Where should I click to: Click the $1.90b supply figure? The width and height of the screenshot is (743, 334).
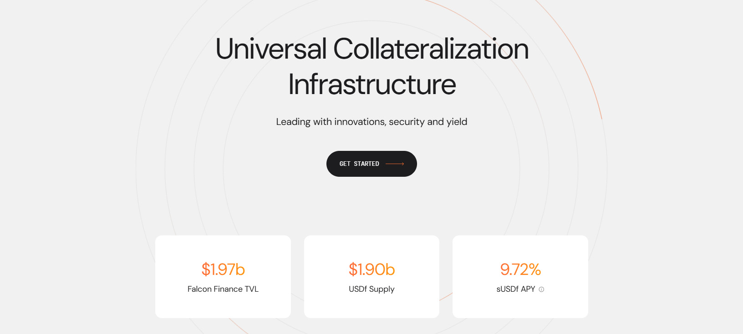371,269
